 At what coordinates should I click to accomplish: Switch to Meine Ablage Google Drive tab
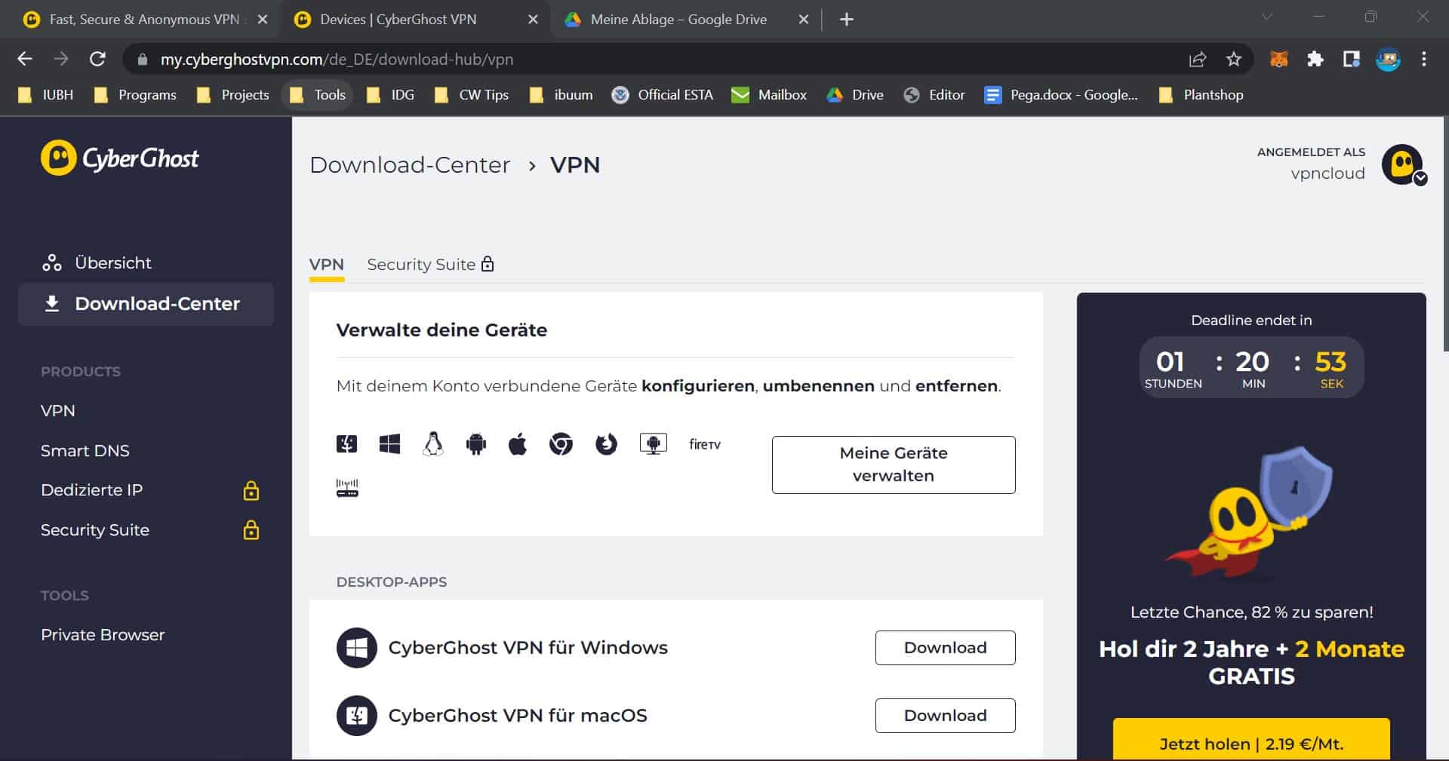[678, 20]
